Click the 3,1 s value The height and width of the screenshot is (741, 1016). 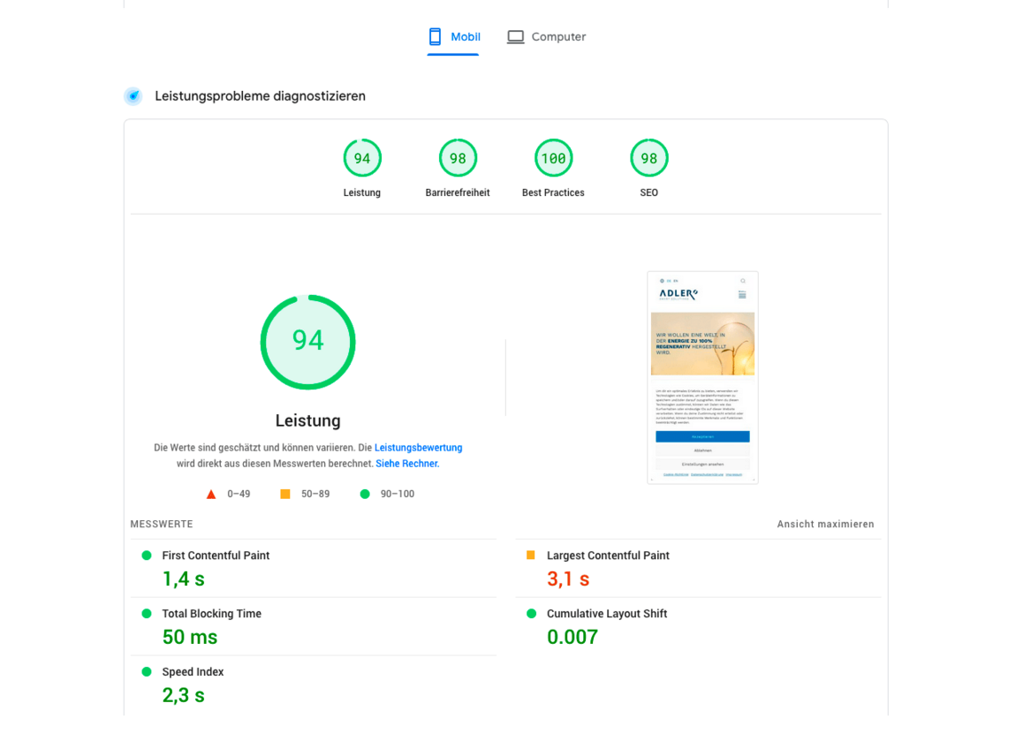[568, 579]
